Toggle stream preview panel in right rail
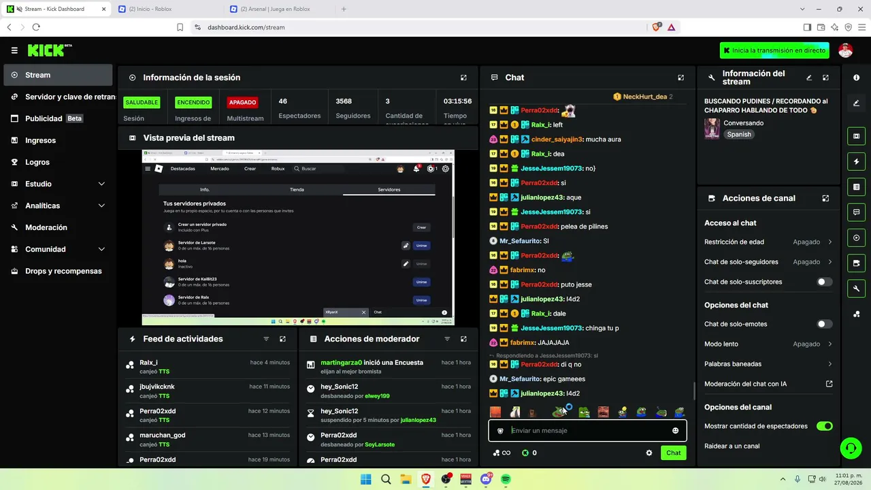 pyautogui.click(x=856, y=136)
